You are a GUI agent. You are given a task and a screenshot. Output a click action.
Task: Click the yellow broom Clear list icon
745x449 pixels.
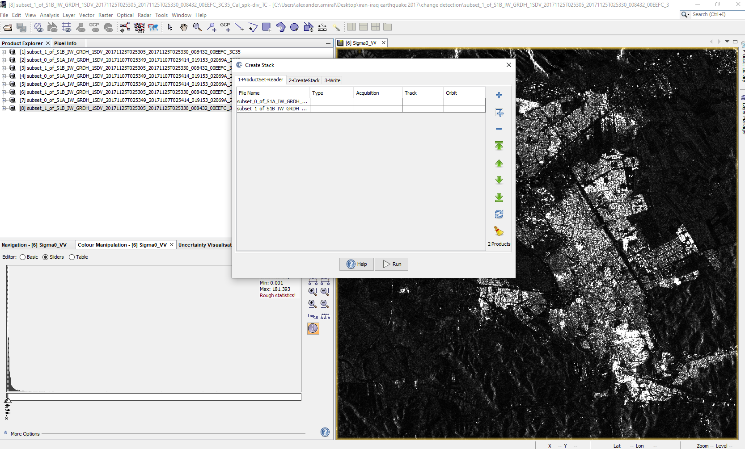click(499, 231)
